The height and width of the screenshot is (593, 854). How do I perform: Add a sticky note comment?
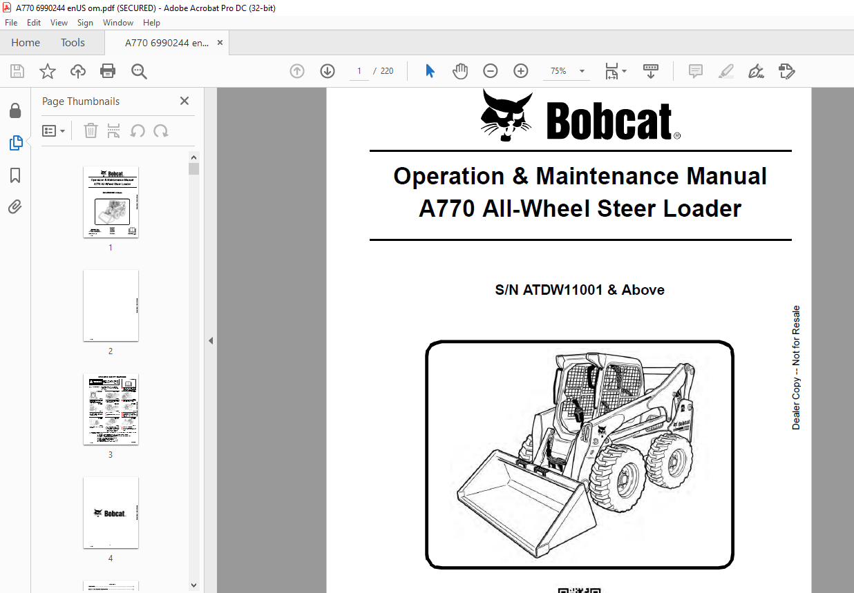click(696, 71)
